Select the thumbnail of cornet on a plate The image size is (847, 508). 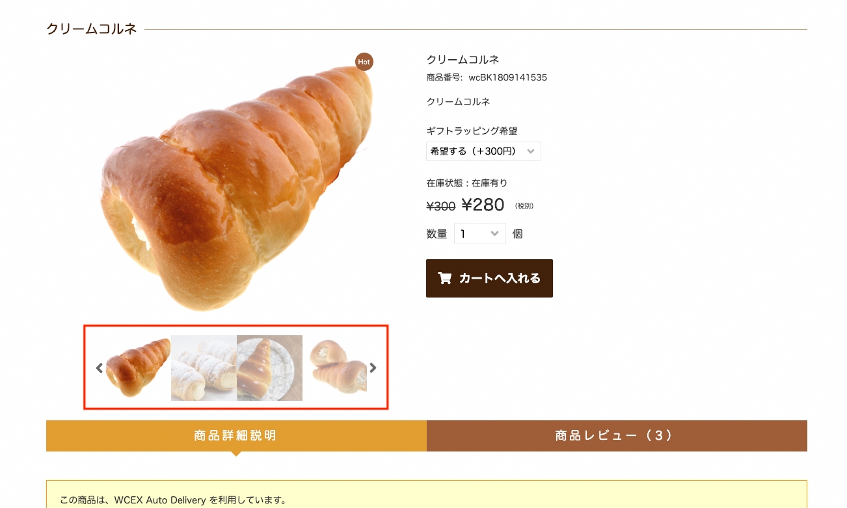269,368
